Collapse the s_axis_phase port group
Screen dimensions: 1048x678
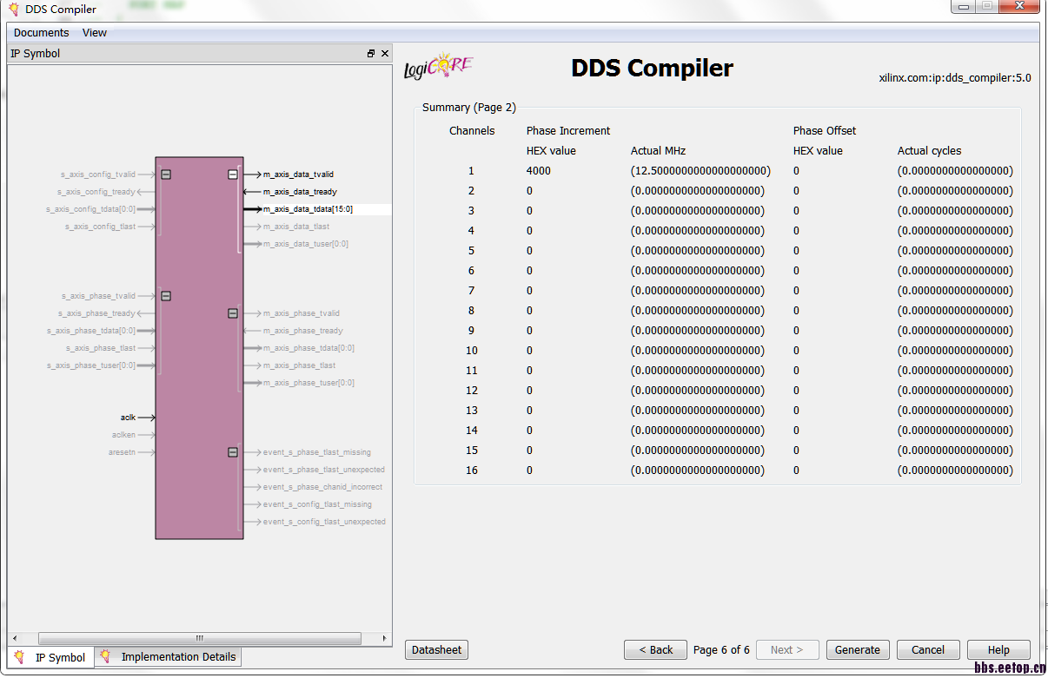click(x=164, y=295)
